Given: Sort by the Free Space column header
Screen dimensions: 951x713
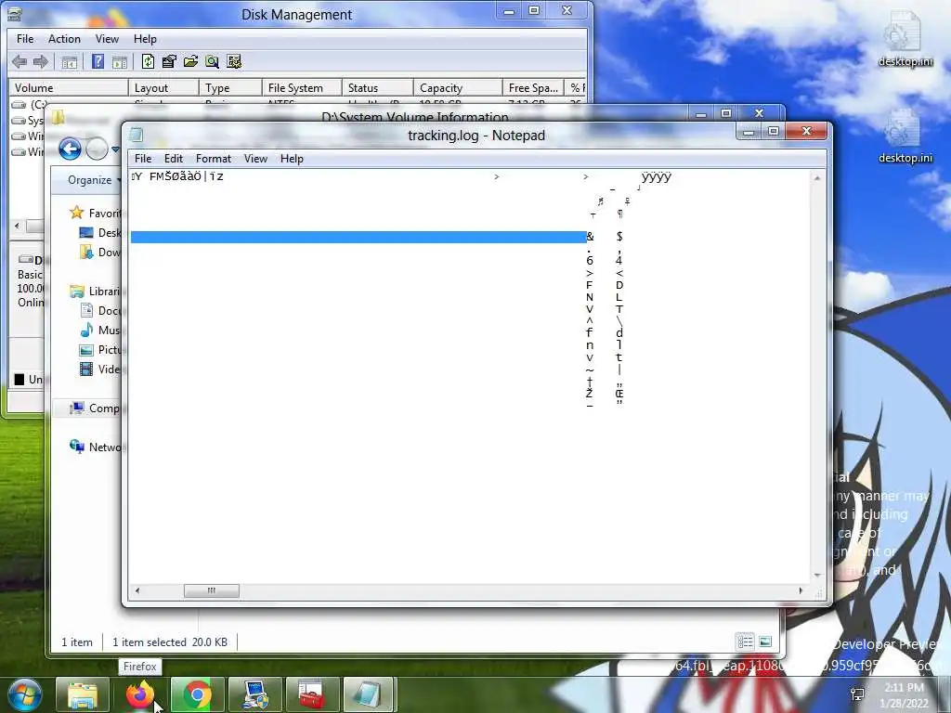Looking at the screenshot, I should (533, 88).
